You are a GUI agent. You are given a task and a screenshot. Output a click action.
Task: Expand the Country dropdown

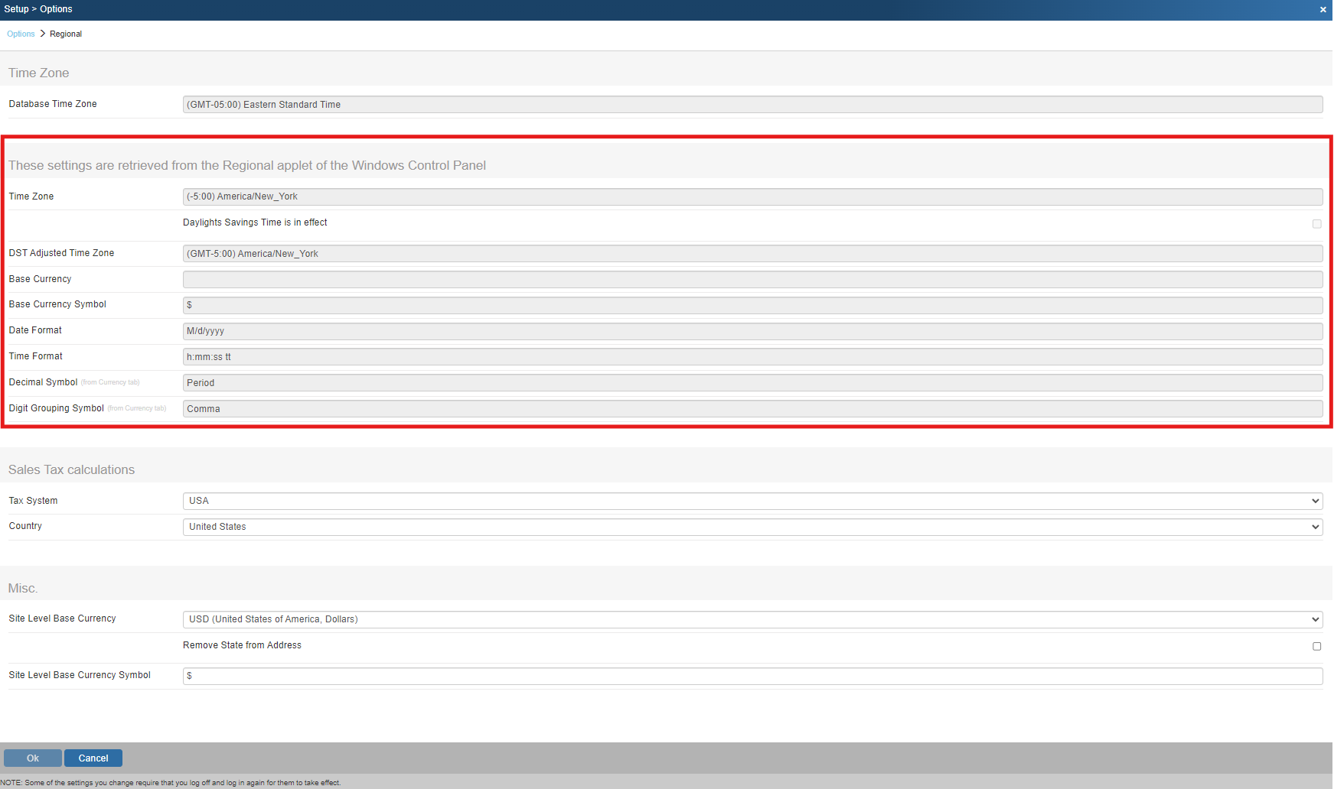coord(752,527)
